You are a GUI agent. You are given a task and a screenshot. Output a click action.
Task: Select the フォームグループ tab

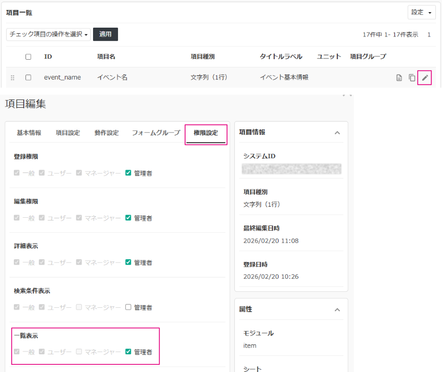pyautogui.click(x=156, y=133)
